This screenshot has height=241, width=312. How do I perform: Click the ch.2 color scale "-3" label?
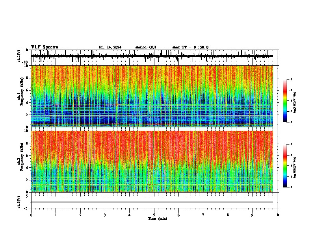click(290, 145)
